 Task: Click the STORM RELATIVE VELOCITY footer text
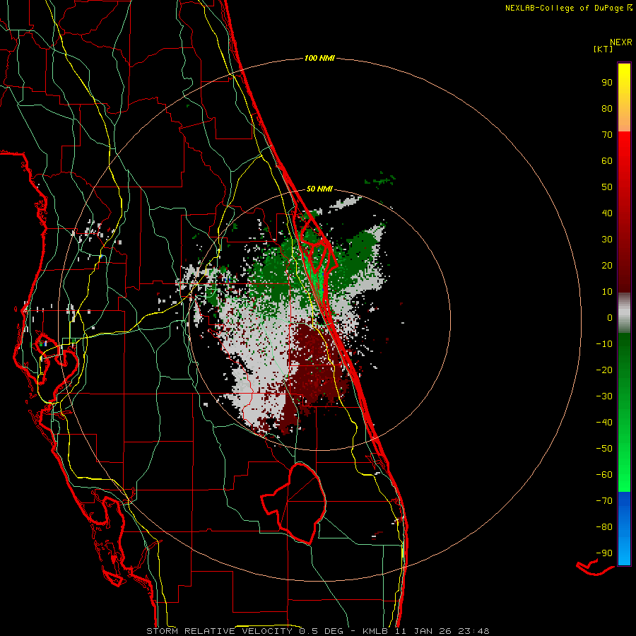point(219,631)
